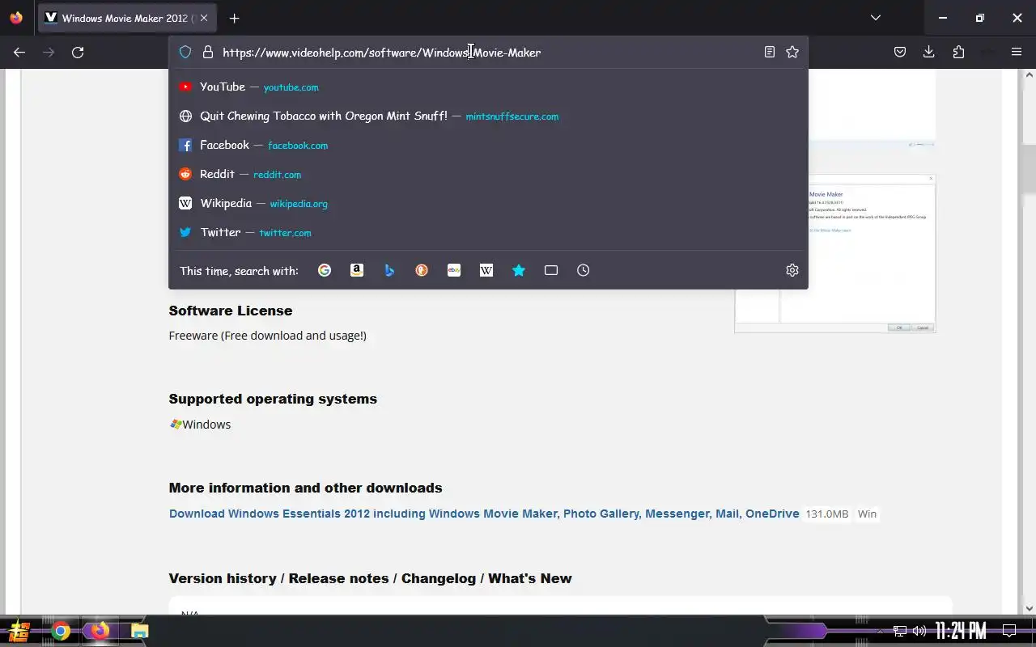Open the network status tray icon
Image resolution: width=1036 pixels, height=647 pixels.
(x=900, y=631)
